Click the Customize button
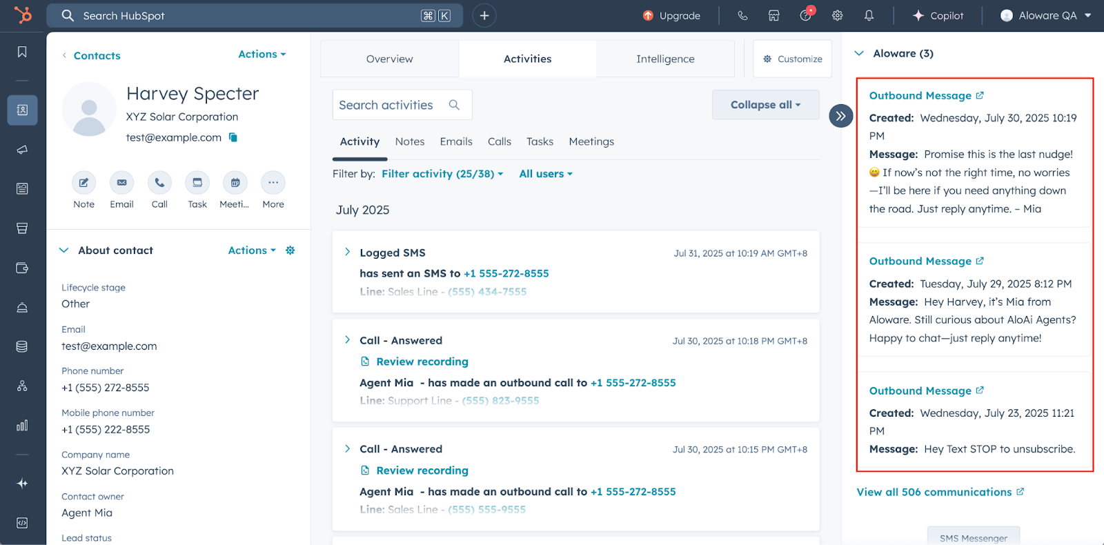This screenshot has height=545, width=1104. pos(792,59)
